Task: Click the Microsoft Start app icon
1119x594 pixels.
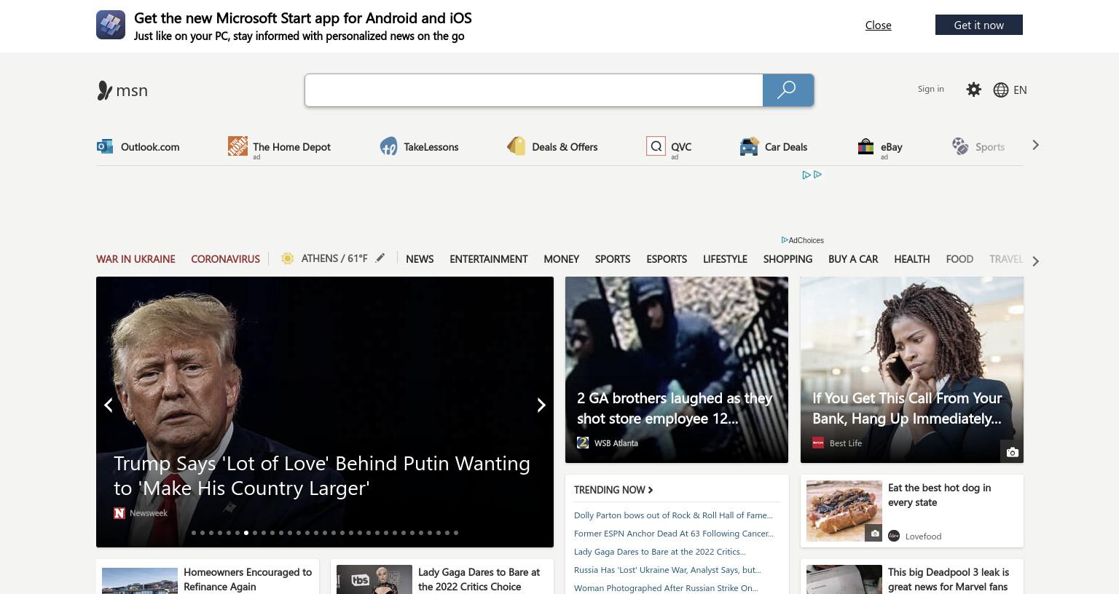Action: (111, 25)
